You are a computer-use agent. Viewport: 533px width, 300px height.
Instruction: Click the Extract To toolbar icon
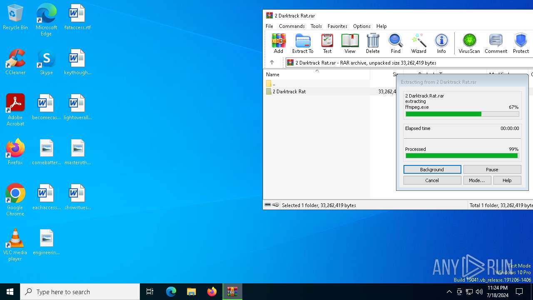point(303,43)
